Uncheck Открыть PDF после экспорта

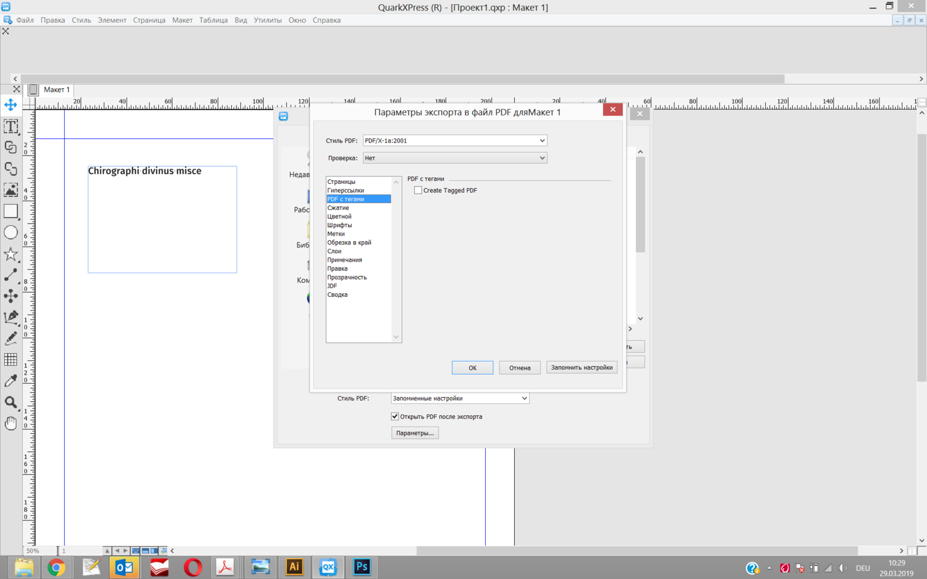pos(395,417)
